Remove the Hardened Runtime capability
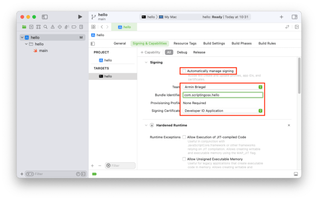 coord(289,125)
